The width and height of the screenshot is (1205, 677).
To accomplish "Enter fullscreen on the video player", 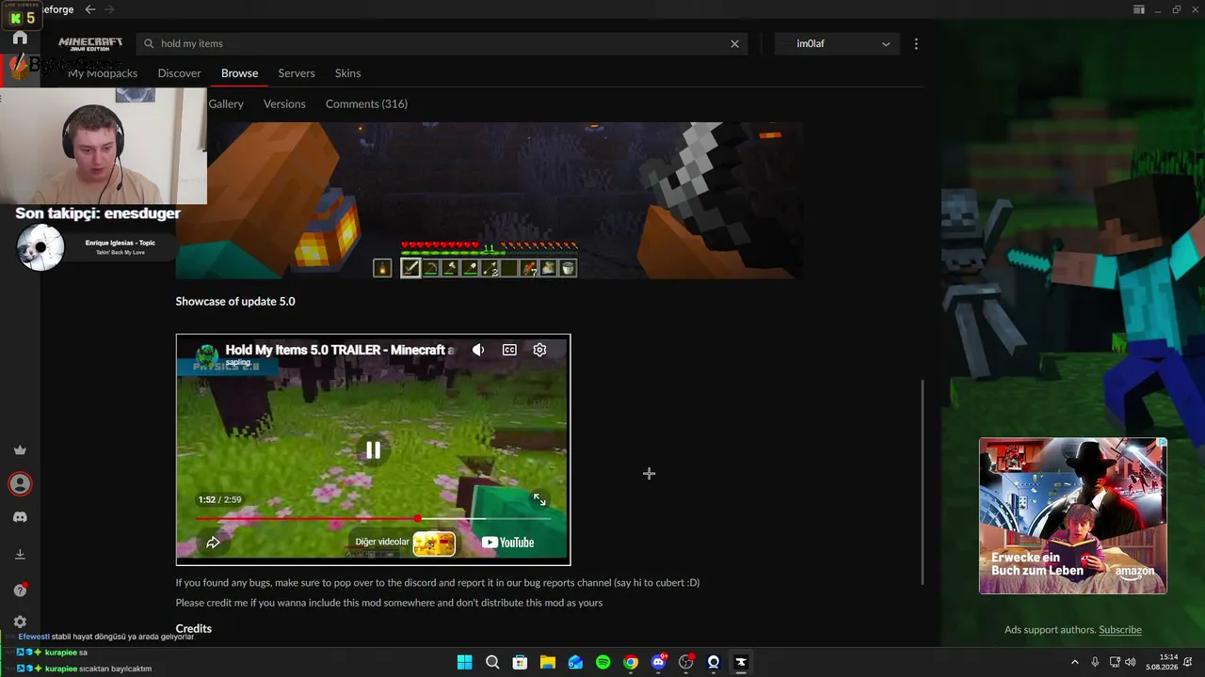I will coord(539,499).
